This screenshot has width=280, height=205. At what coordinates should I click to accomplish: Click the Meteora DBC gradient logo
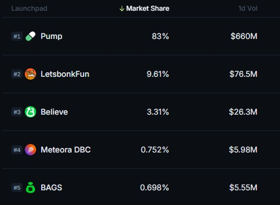[x=30, y=150]
